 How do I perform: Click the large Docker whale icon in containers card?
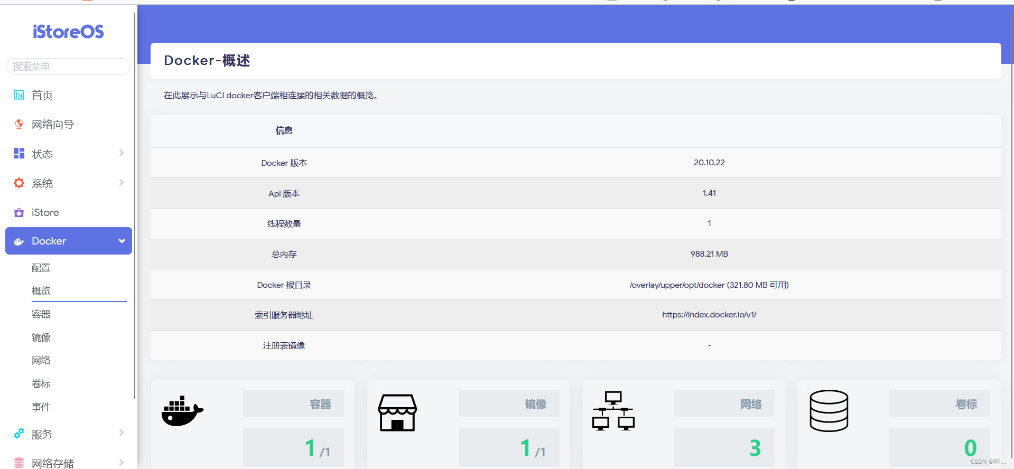coord(182,411)
